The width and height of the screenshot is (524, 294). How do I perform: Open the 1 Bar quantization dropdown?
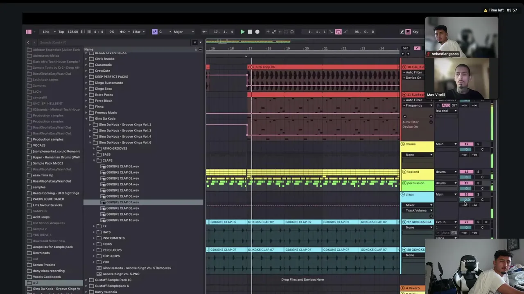tap(138, 32)
